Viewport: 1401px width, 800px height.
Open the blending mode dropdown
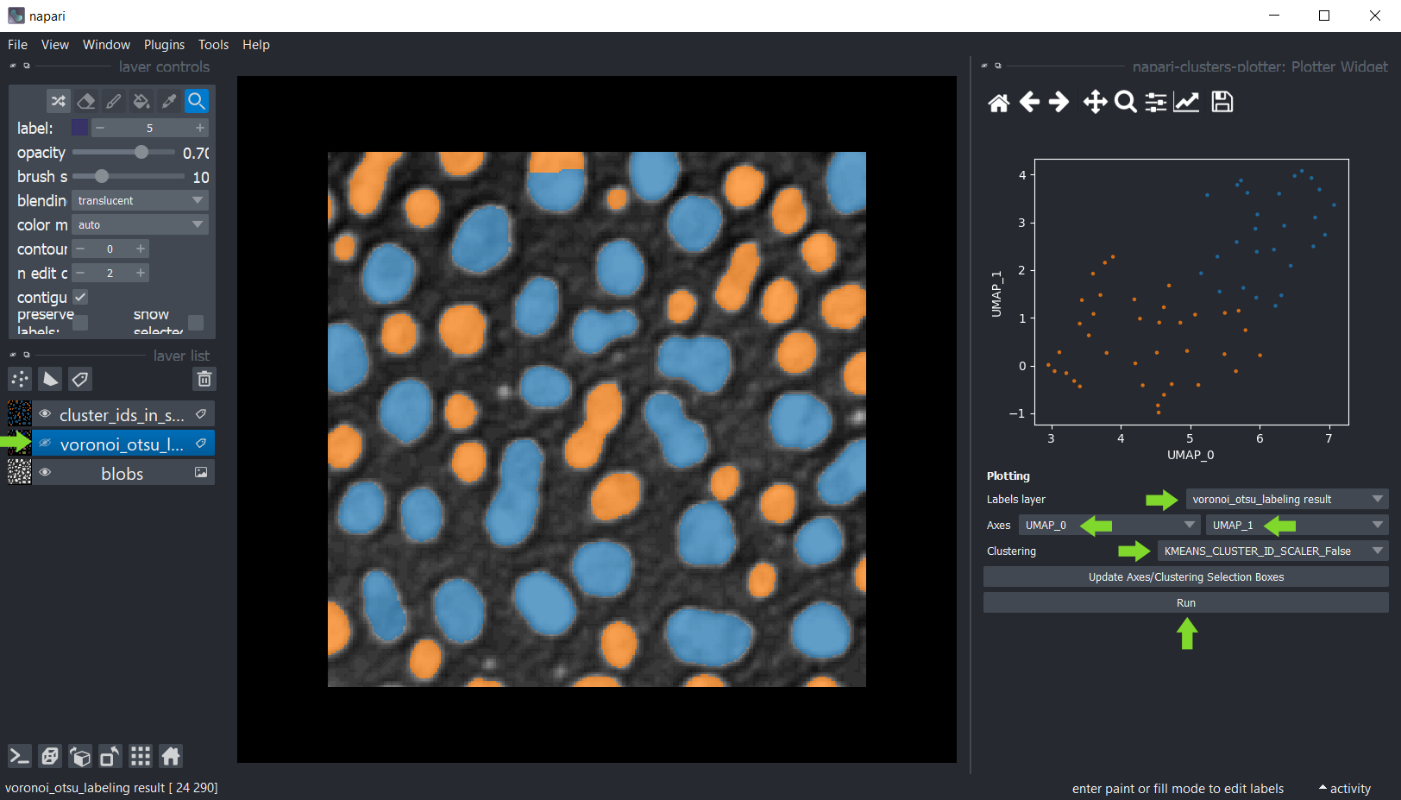(x=140, y=200)
